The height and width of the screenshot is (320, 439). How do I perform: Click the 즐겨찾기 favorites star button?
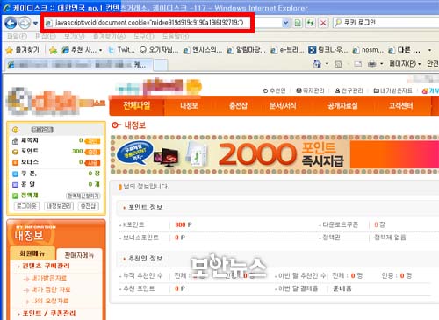coord(22,50)
